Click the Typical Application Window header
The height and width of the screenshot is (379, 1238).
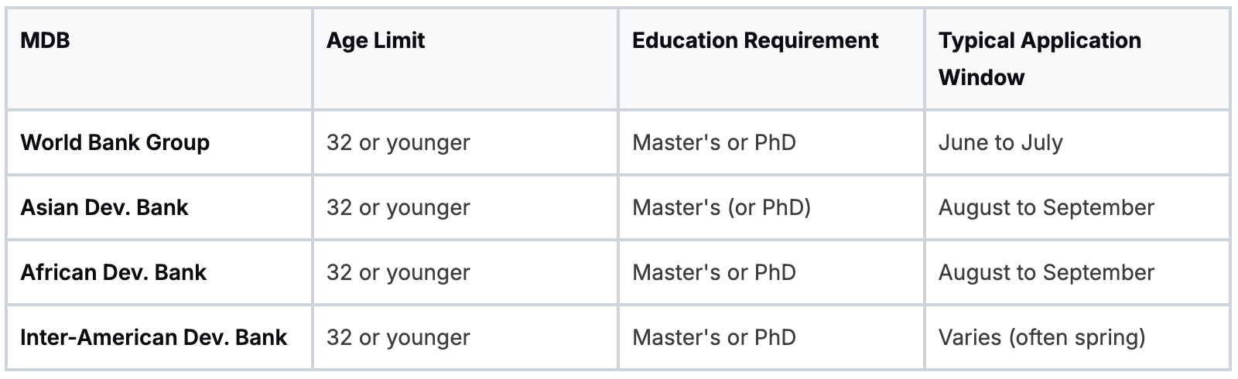tap(1077, 59)
